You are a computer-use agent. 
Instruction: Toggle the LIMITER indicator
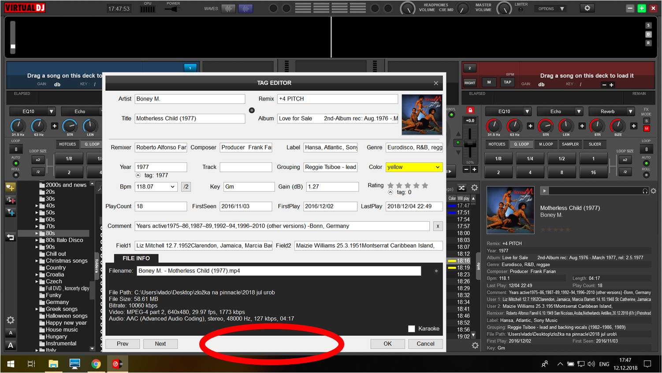(521, 10)
